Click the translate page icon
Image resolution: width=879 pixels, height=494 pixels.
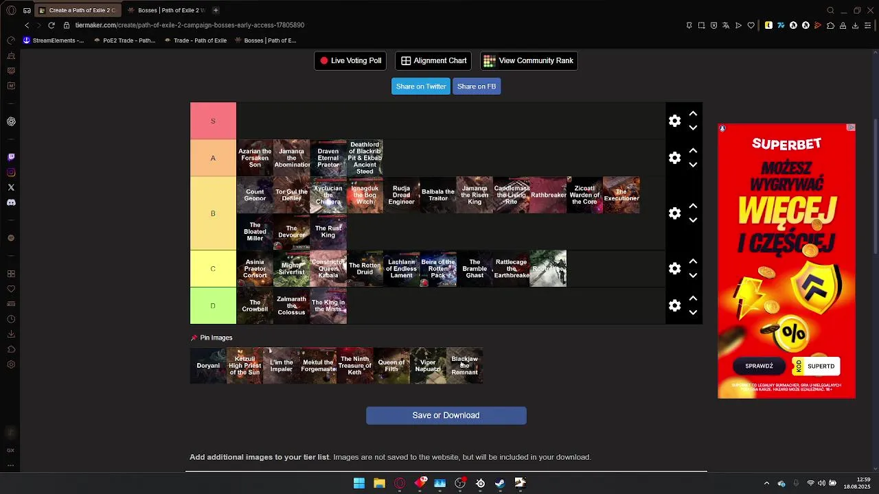click(x=726, y=25)
